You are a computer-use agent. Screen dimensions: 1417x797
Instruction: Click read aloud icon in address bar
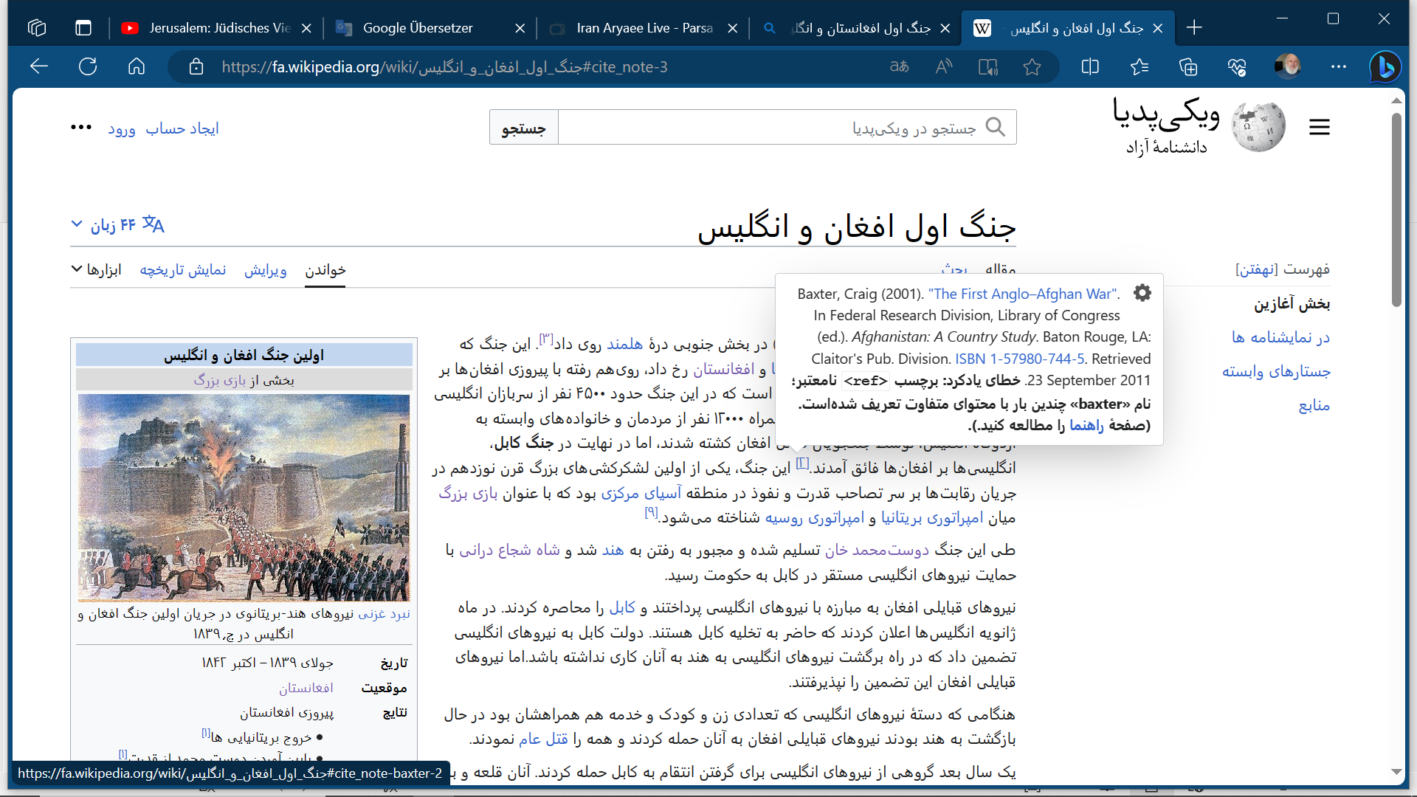point(943,67)
